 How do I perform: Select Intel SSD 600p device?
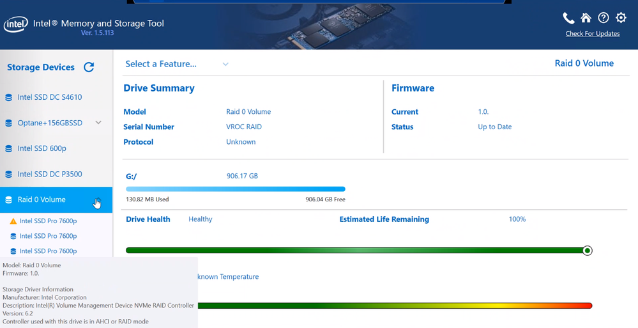[56, 148]
